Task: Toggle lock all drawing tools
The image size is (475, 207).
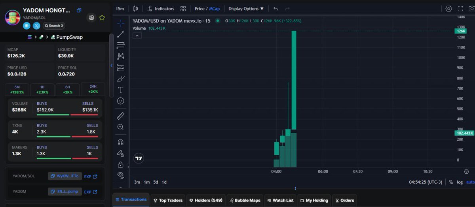Action: tap(121, 164)
